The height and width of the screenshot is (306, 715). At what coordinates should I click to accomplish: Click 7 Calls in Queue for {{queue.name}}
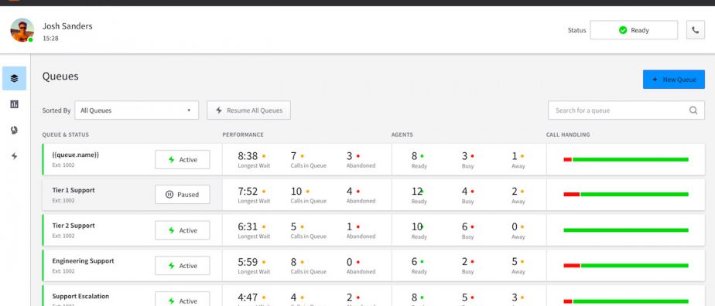(x=294, y=156)
